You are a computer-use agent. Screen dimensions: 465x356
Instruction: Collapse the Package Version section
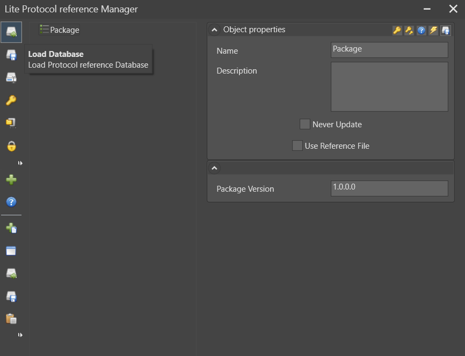215,168
